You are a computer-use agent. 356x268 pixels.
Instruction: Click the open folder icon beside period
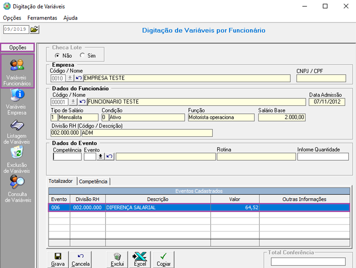point(34,29)
